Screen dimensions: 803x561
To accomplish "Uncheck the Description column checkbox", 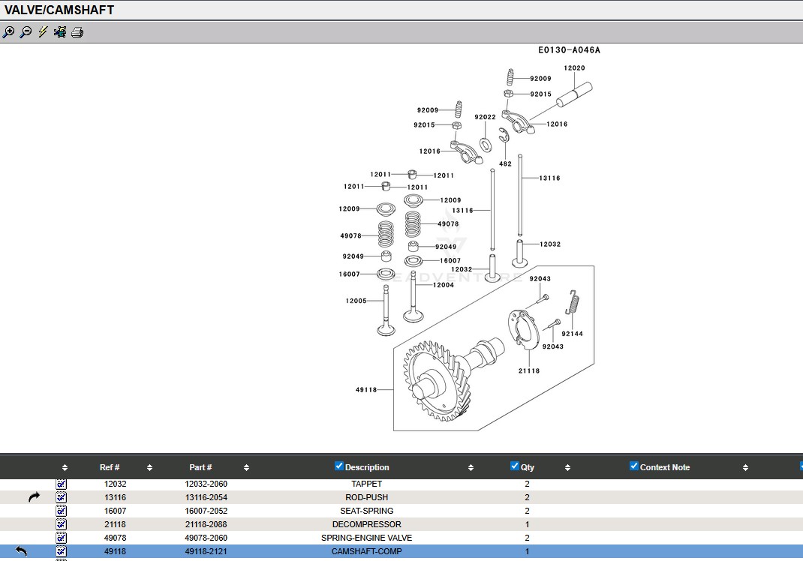I will pos(339,466).
